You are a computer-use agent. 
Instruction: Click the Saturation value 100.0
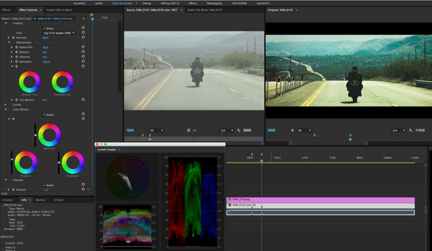(46, 62)
